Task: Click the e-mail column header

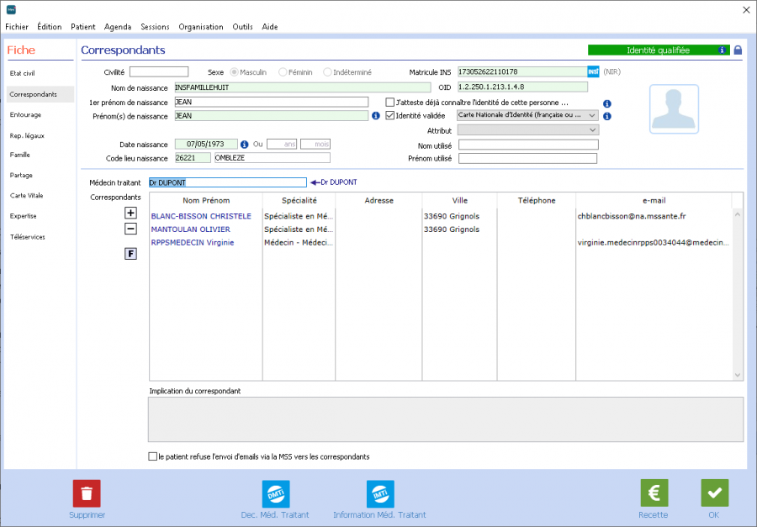Action: pyautogui.click(x=654, y=200)
